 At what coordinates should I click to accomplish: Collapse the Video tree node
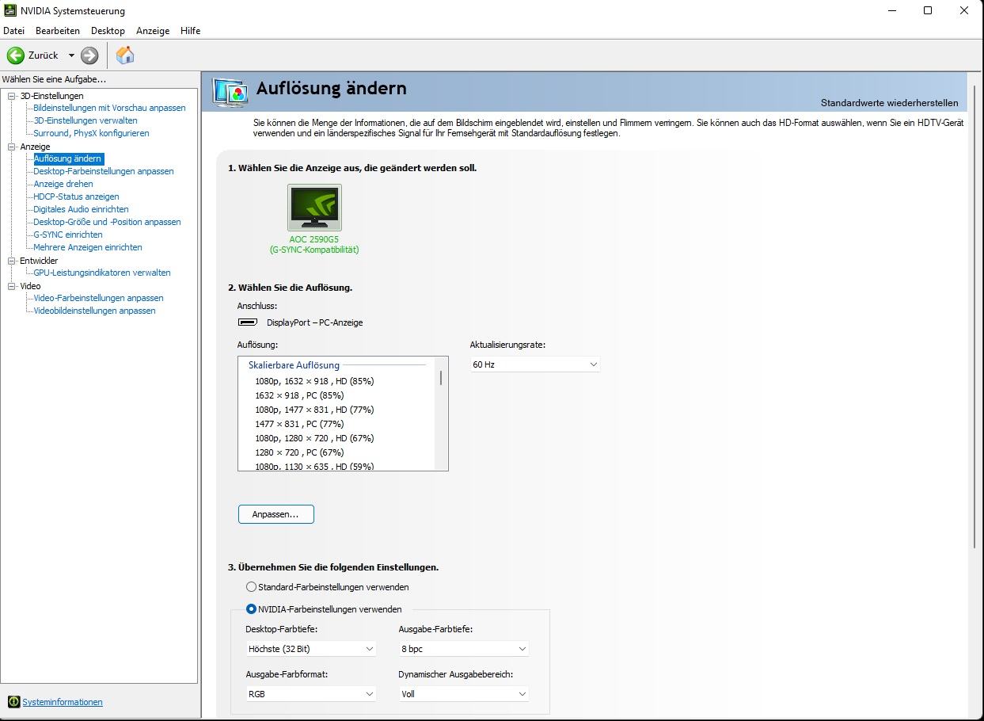tap(12, 286)
